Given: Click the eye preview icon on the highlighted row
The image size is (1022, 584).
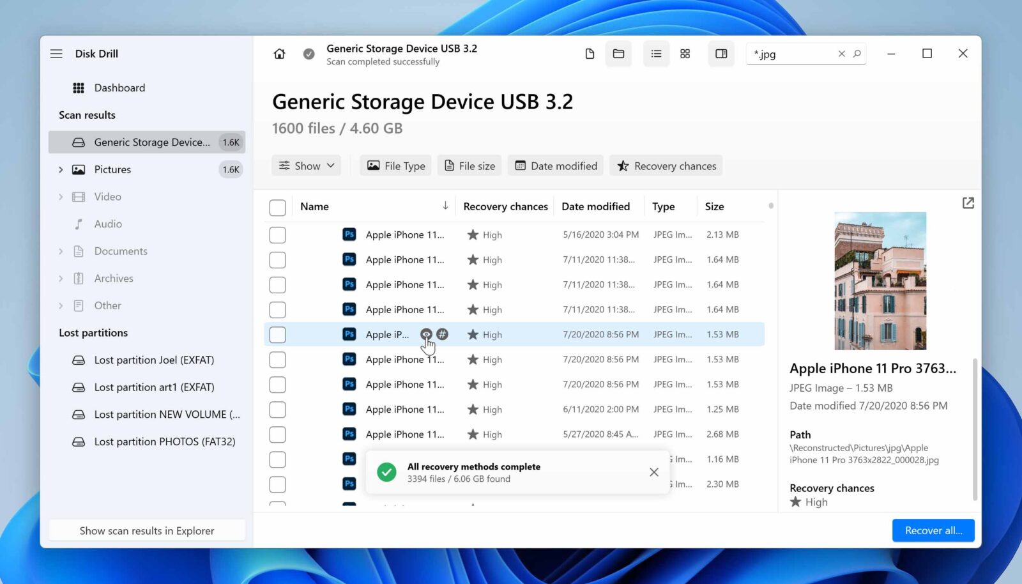Looking at the screenshot, I should click(x=425, y=334).
